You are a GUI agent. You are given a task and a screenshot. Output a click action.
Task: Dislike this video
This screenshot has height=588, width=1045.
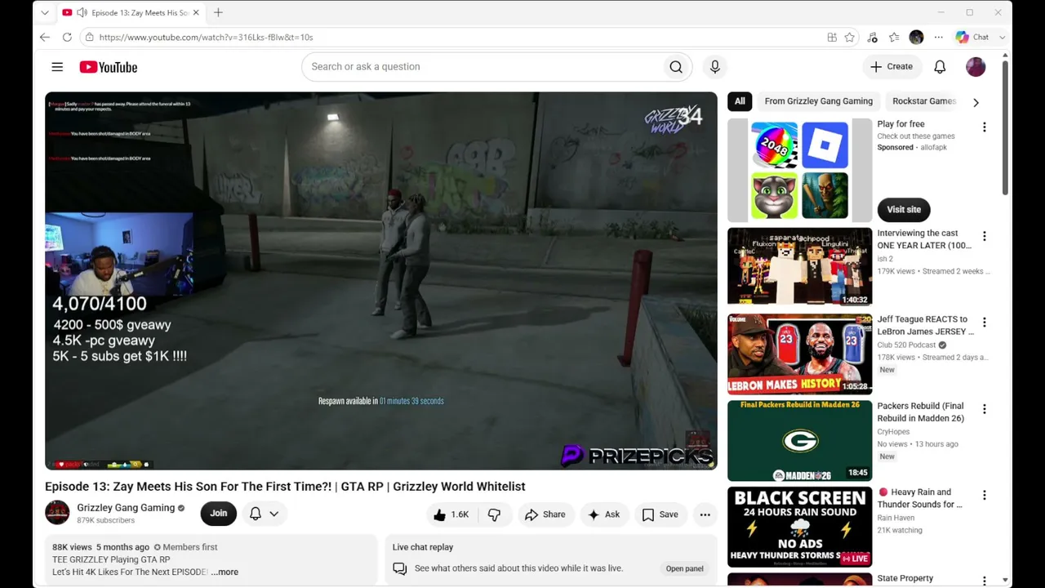pyautogui.click(x=495, y=514)
